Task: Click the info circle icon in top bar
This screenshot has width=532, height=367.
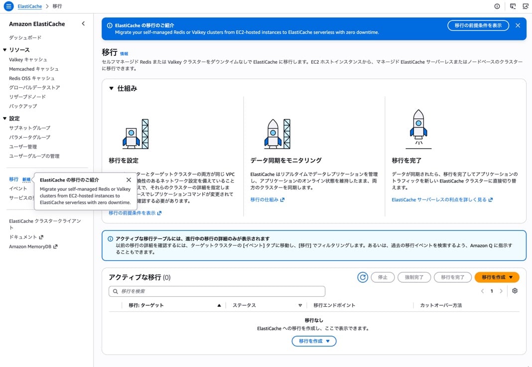Action: pos(497,6)
